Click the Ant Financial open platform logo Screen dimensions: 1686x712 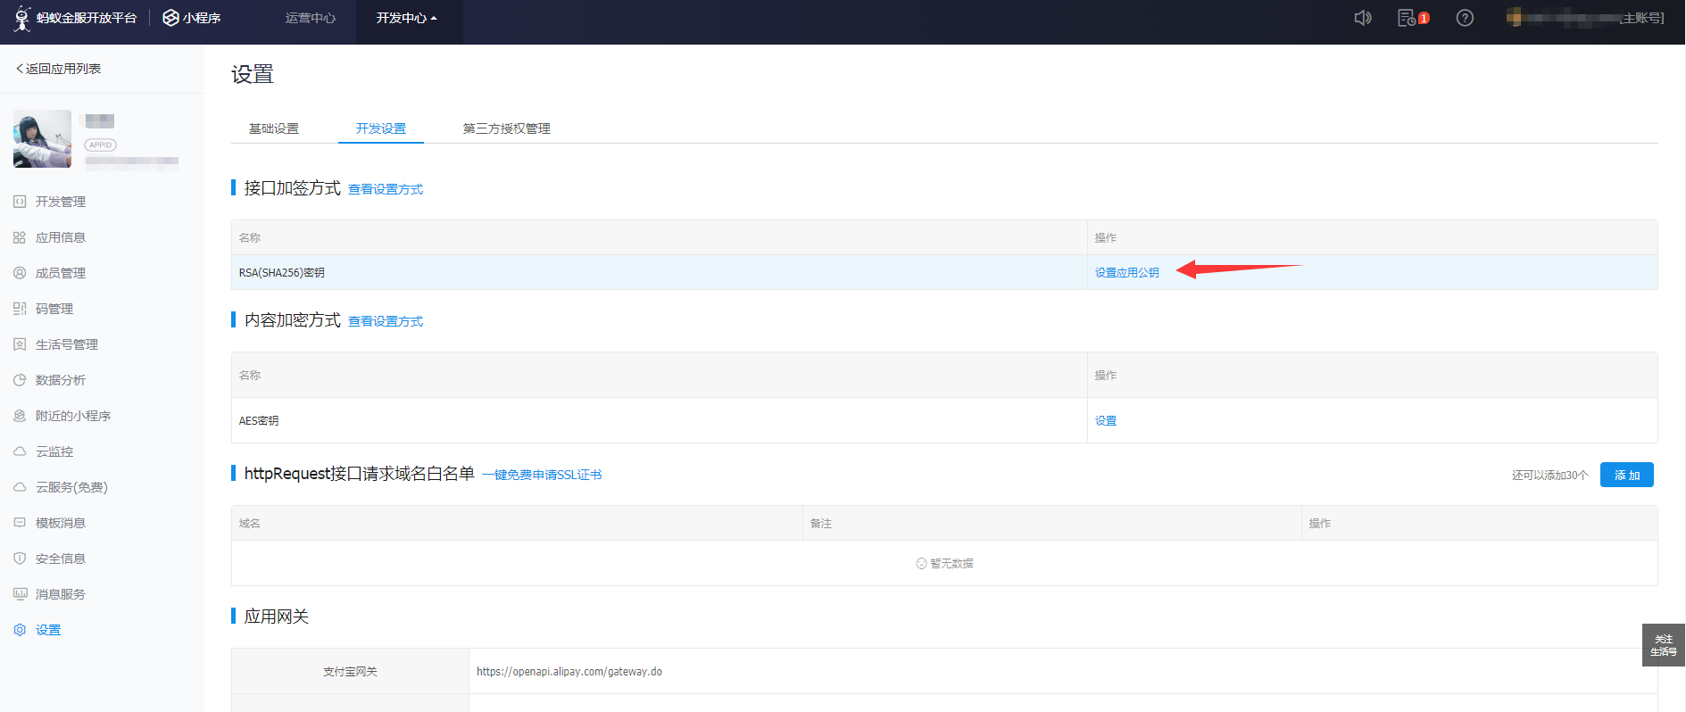(76, 18)
